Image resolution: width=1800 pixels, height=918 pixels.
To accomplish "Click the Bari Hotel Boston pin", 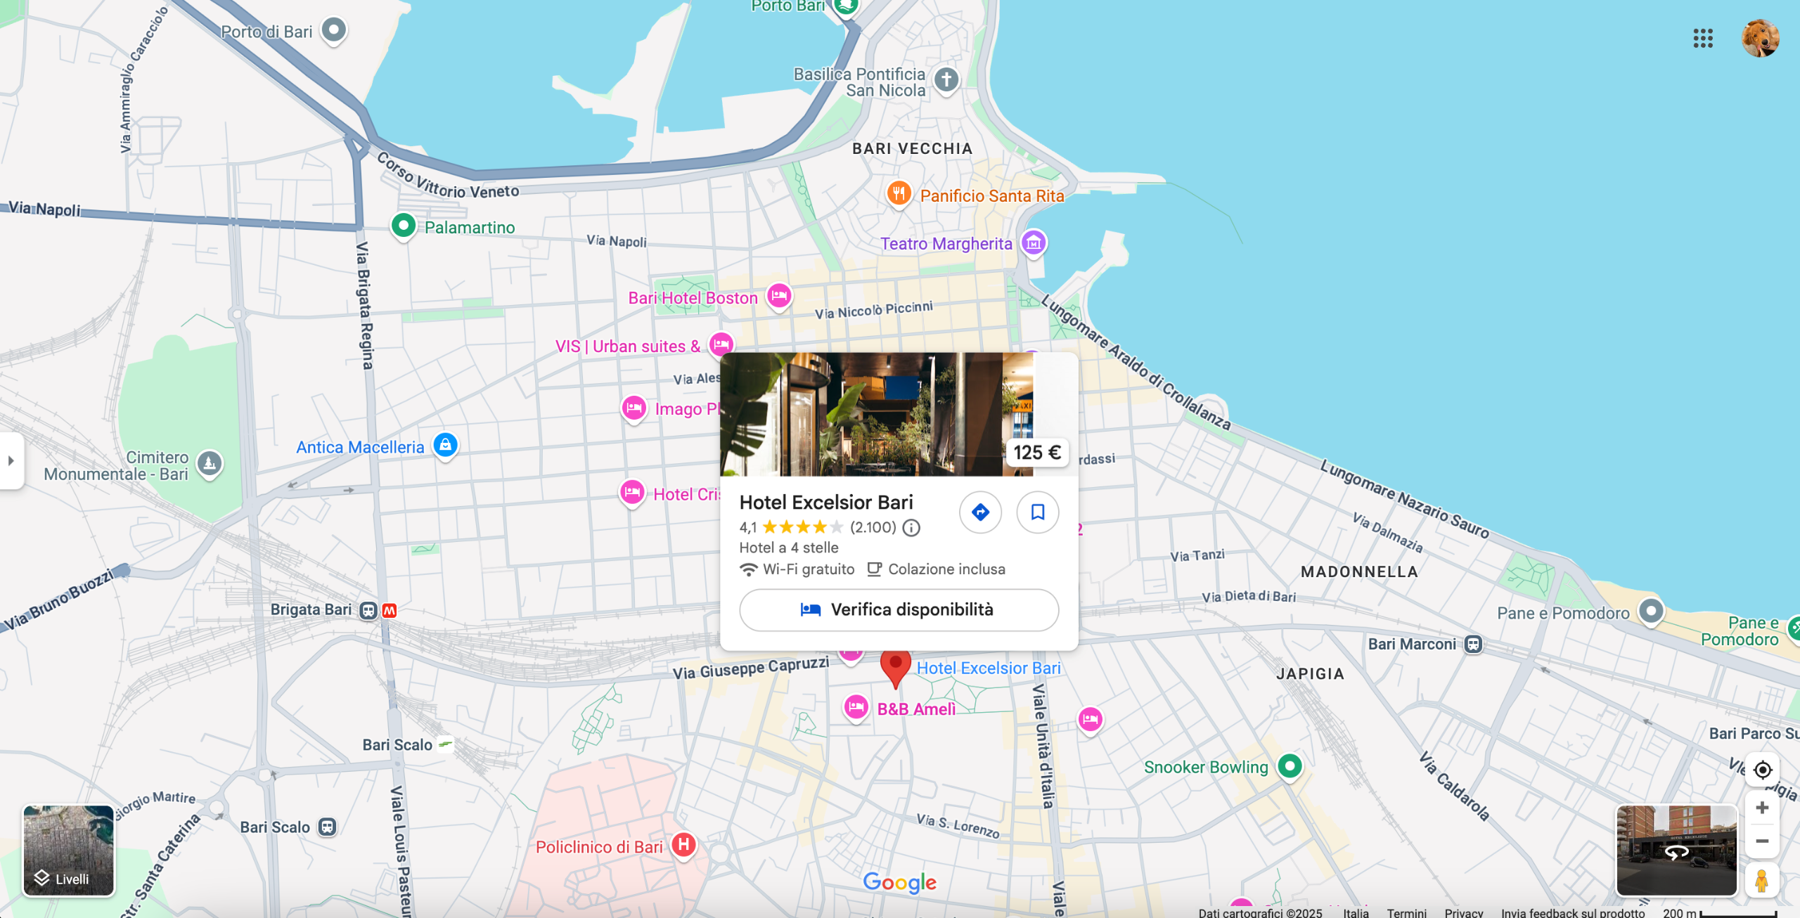I will click(x=779, y=295).
